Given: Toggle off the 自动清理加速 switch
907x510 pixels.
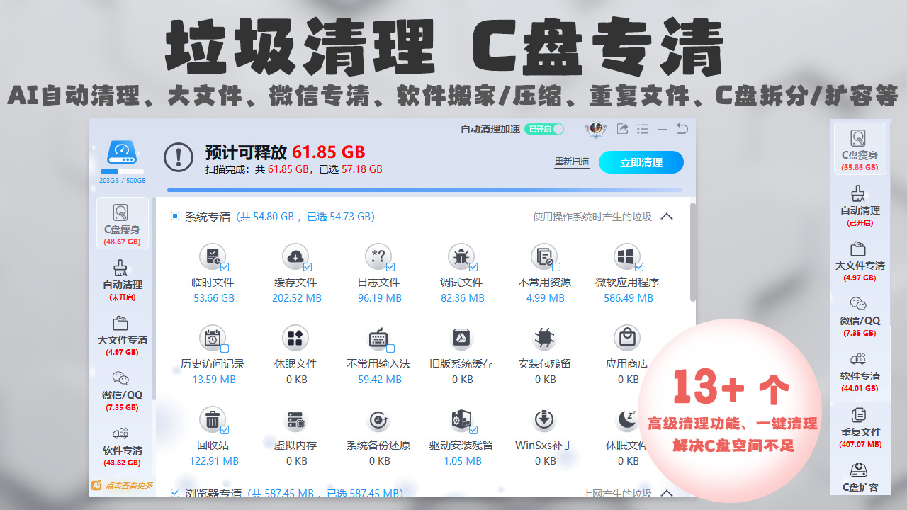Looking at the screenshot, I should click(x=543, y=129).
